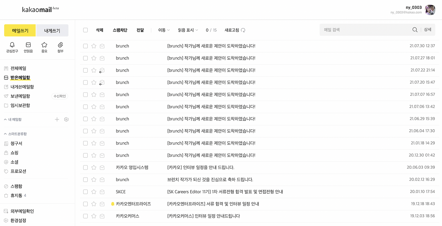
Task: Expand the 읽음 표시 dropdown
Action: (188, 30)
